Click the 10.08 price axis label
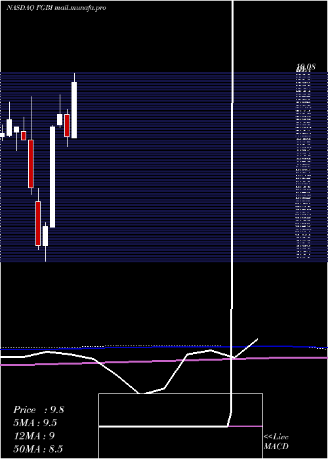This screenshot has height=459, width=328. click(306, 67)
